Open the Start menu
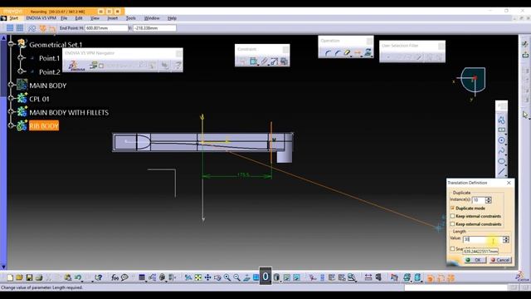This screenshot has height=299, width=531. [13, 18]
